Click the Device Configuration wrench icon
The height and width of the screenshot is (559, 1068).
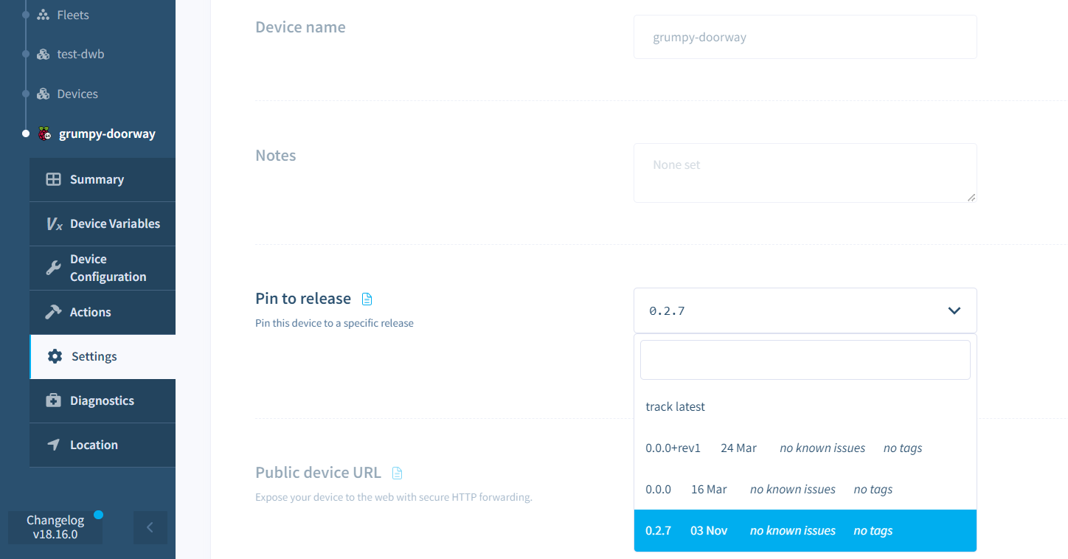(x=53, y=268)
